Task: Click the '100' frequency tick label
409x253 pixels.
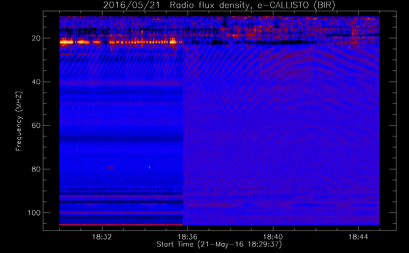Action: click(34, 213)
